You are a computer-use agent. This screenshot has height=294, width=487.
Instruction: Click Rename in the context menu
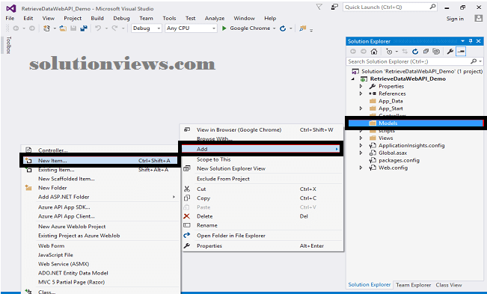coord(207,225)
